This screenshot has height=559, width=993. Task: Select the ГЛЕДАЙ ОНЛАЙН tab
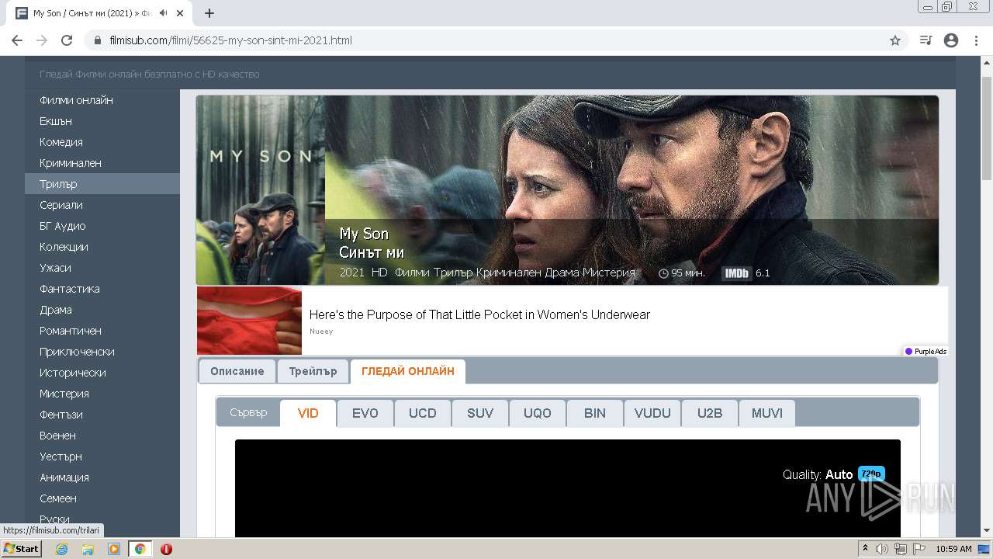pyautogui.click(x=408, y=371)
